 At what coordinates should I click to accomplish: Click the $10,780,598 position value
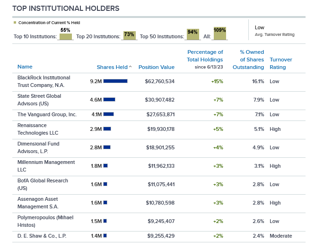160,203
